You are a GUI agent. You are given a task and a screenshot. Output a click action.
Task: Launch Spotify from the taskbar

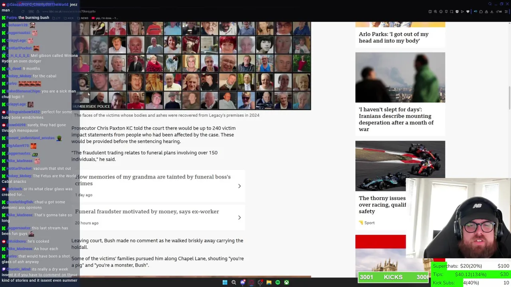[278, 282]
